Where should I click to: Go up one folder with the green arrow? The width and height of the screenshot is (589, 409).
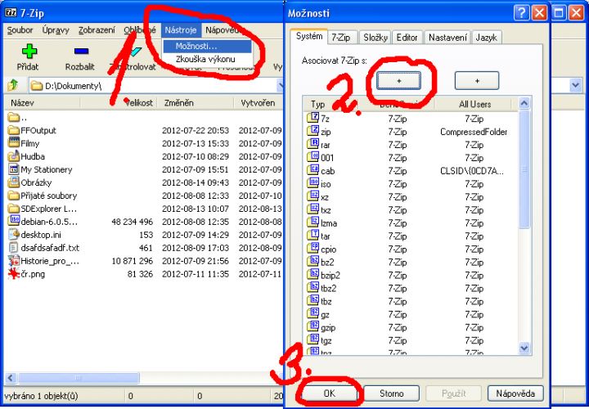pos(13,85)
